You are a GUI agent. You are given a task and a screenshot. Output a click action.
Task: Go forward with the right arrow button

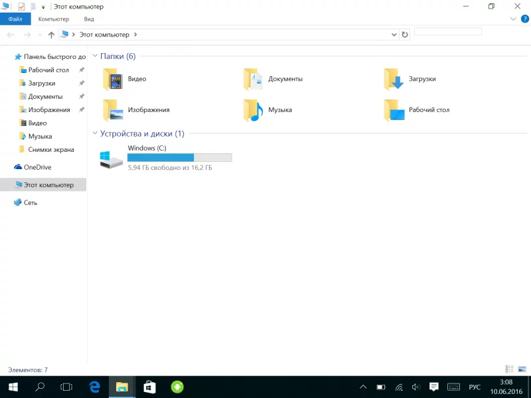[27, 34]
